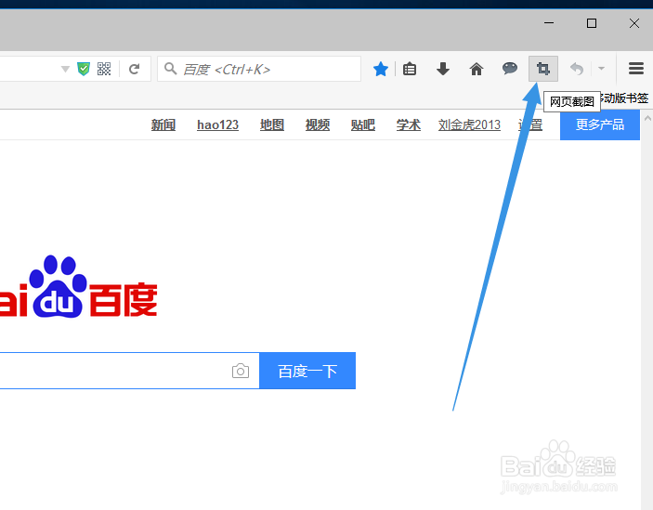The height and width of the screenshot is (510, 653).
Task: Maximize the browser window
Action: click(x=592, y=23)
